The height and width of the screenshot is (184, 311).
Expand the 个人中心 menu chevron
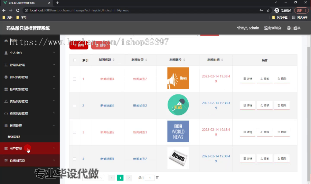pos(54,53)
